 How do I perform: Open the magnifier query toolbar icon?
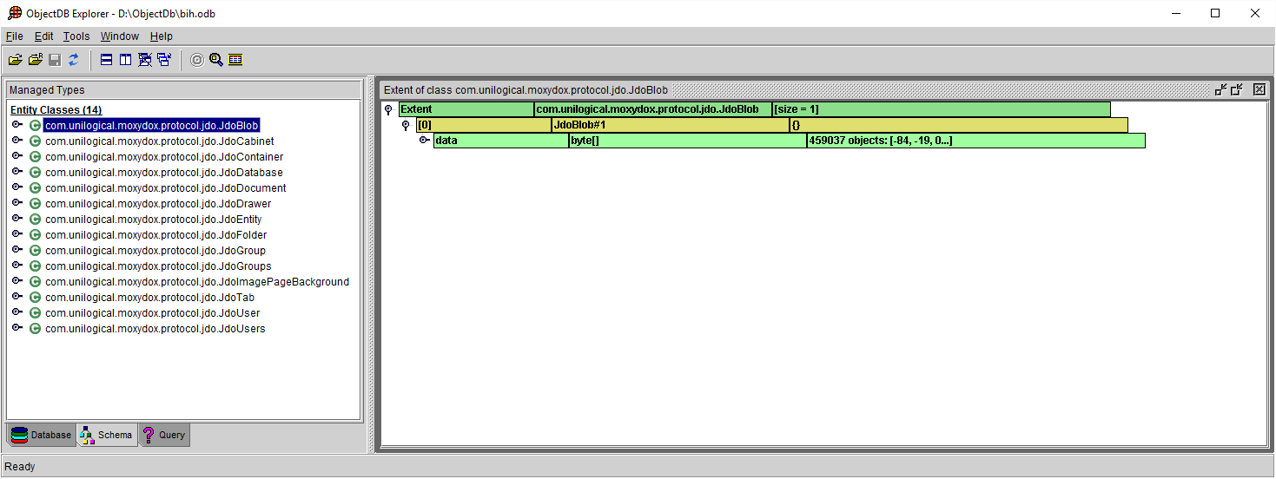click(216, 60)
